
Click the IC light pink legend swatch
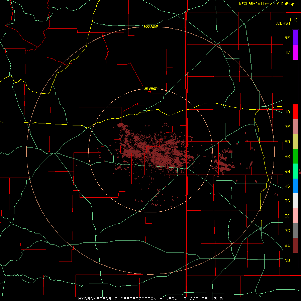(295, 216)
